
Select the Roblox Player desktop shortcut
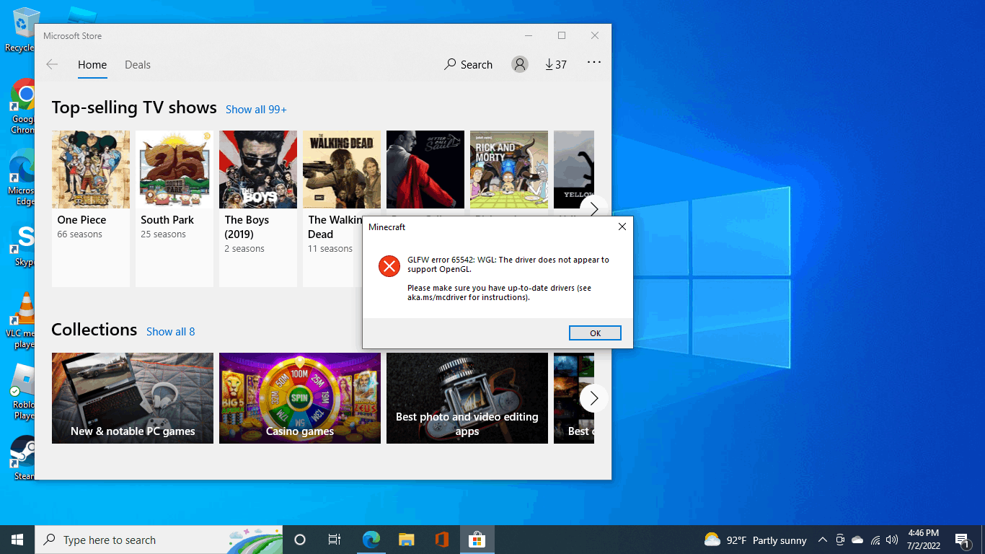point(22,392)
